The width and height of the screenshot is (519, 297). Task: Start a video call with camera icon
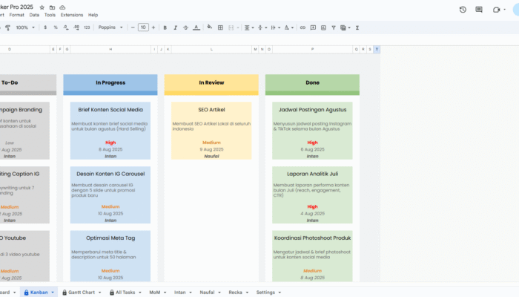496,10
